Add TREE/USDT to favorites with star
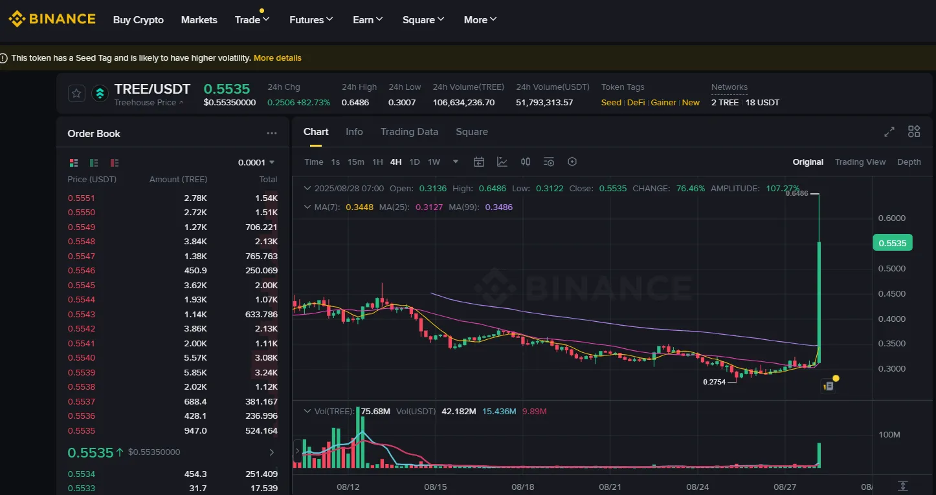 [x=76, y=94]
